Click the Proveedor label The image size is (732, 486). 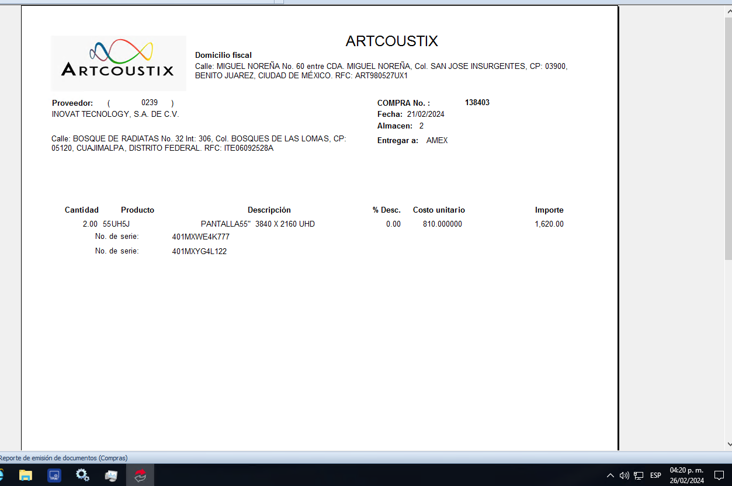(x=72, y=103)
